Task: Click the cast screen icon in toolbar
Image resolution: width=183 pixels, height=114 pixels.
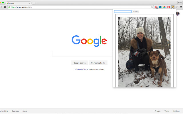Action: coord(177,7)
